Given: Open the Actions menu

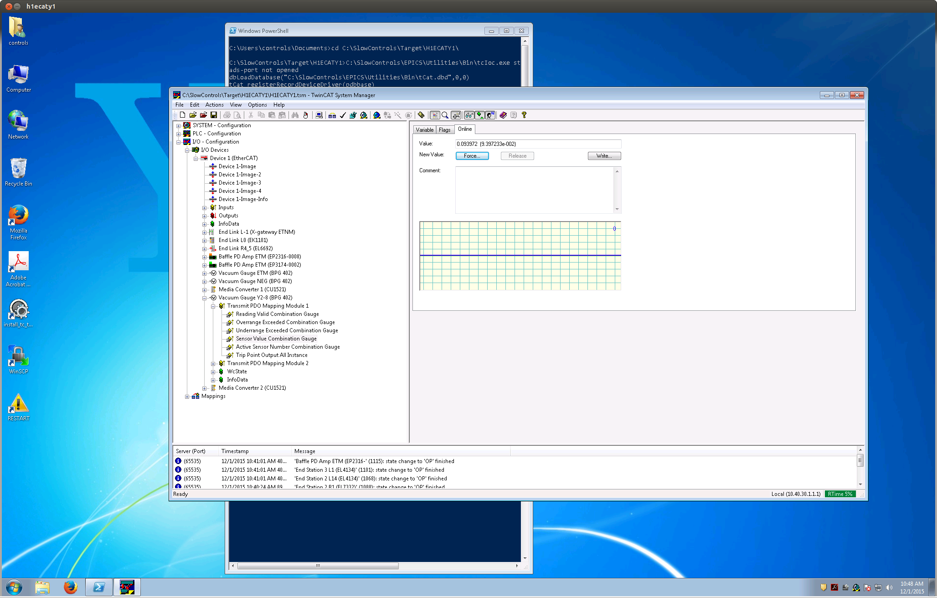Looking at the screenshot, I should coord(214,105).
